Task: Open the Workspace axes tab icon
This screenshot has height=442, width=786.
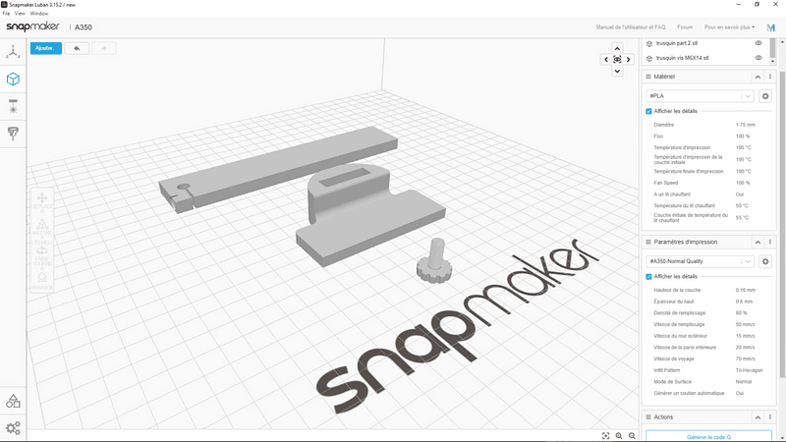Action: [x=13, y=52]
